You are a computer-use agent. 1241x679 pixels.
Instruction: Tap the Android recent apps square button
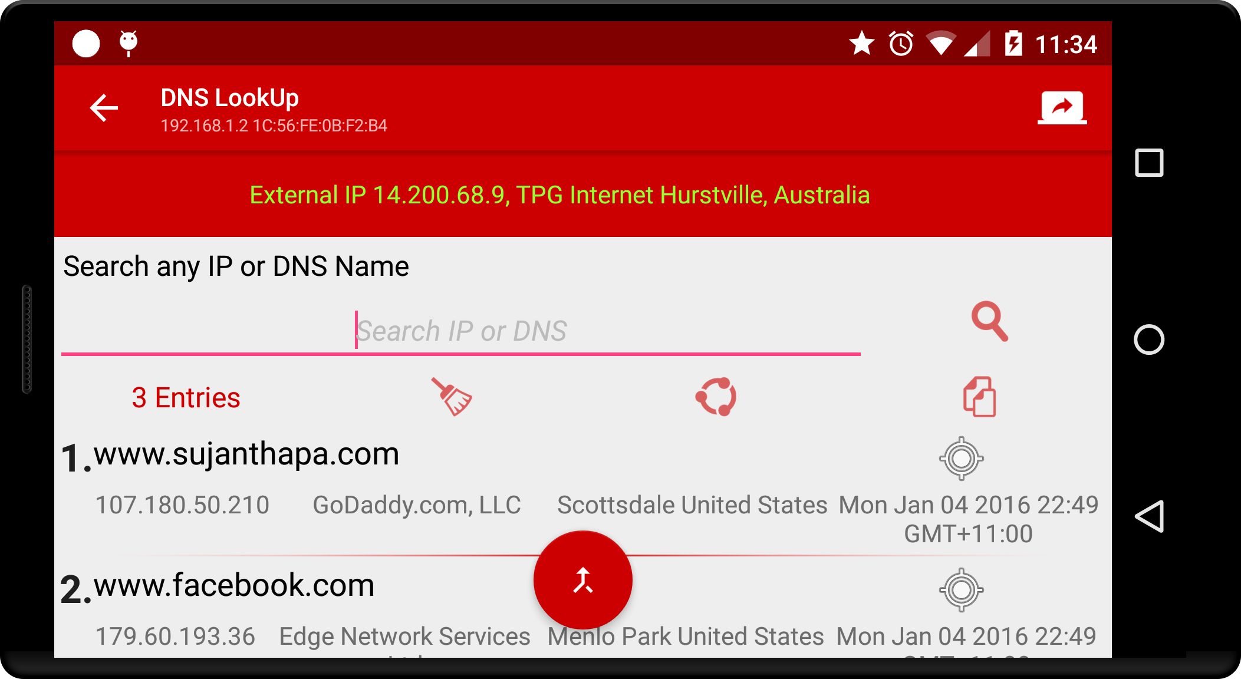pyautogui.click(x=1149, y=163)
